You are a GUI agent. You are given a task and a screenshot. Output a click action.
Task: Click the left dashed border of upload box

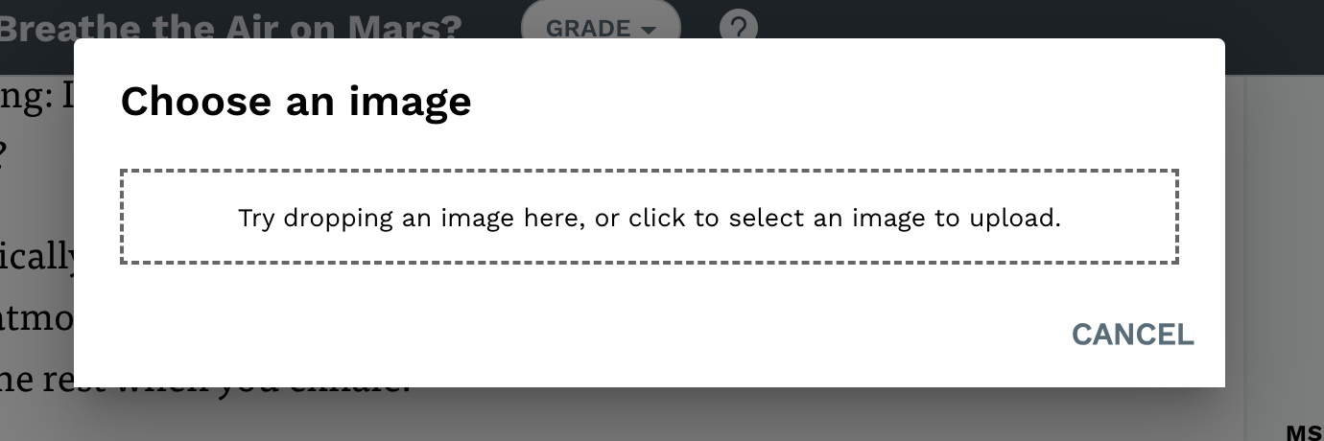click(122, 217)
